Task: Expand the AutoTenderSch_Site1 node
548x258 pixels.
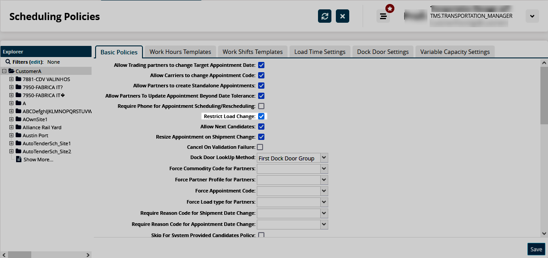Action: [x=11, y=143]
